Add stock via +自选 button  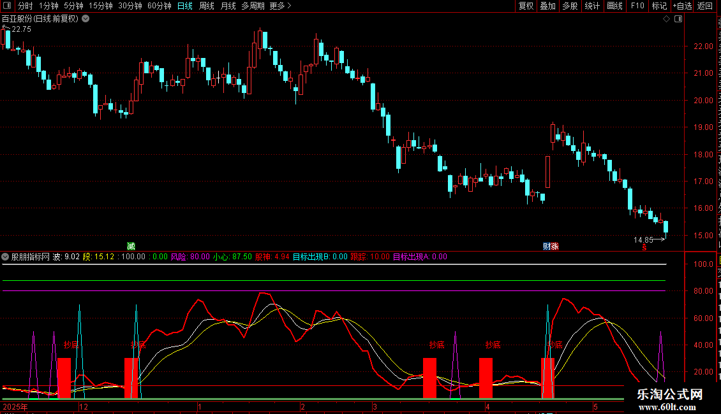pyautogui.click(x=682, y=6)
